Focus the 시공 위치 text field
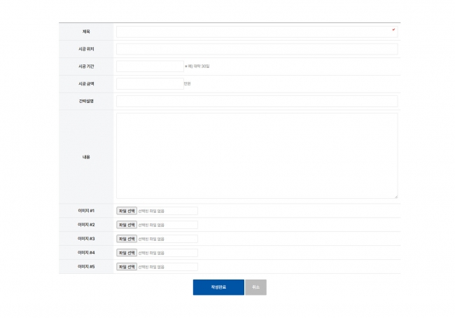This screenshot has height=318, width=455. tap(256, 49)
